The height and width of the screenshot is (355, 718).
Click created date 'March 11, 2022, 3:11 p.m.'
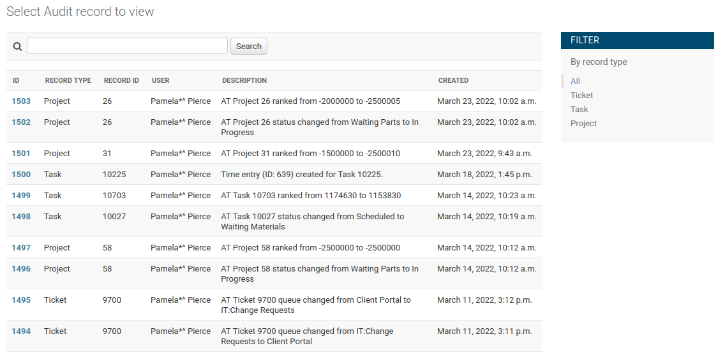pos(484,331)
